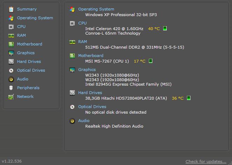This screenshot has height=165, width=232.
Task: Select the CPU chip icon in sidebar
Action: click(11, 27)
